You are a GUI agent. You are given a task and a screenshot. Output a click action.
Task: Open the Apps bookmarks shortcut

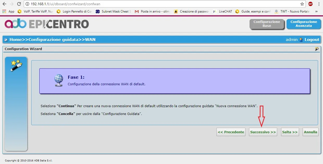[x=8, y=11]
